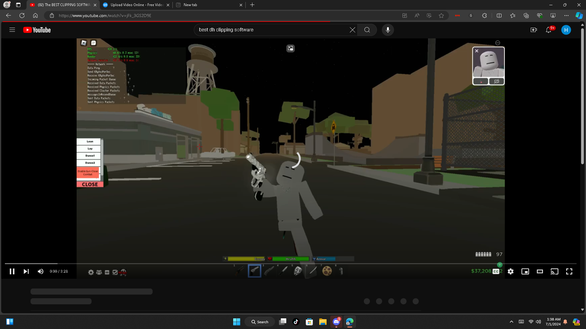Open Edge Settings and more menu
The image size is (586, 329).
tap(566, 16)
